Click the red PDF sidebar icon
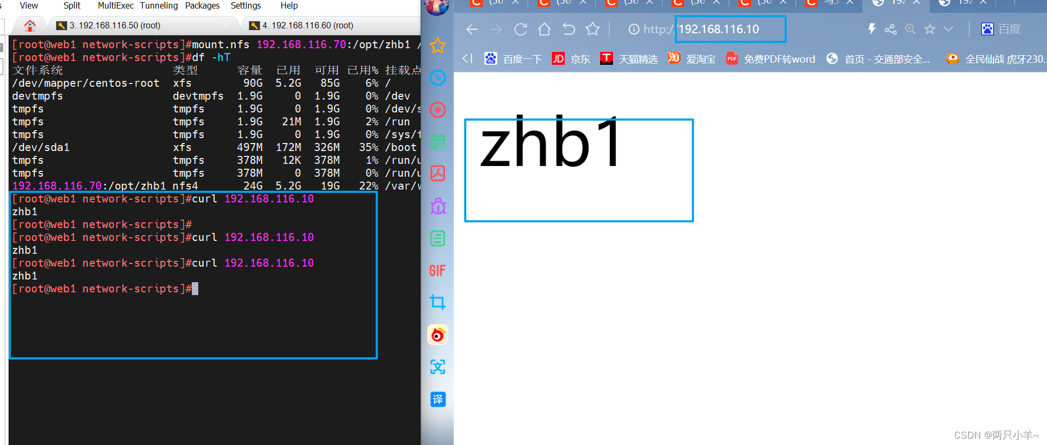The height and width of the screenshot is (445, 1047). pyautogui.click(x=438, y=174)
